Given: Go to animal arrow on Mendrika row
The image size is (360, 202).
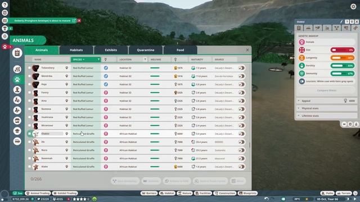Looking at the screenshot, I should (x=241, y=76).
